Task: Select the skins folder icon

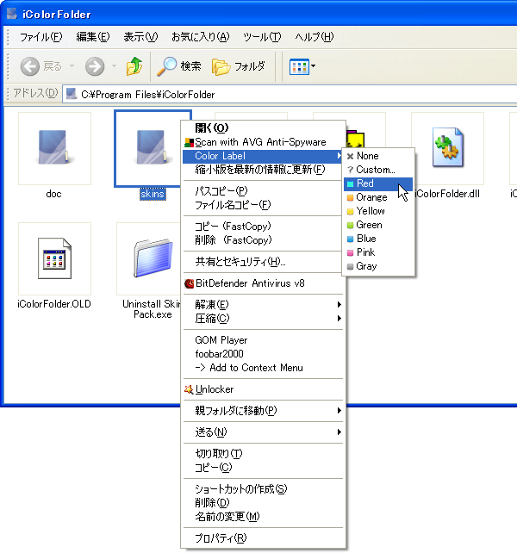Action: click(x=153, y=147)
